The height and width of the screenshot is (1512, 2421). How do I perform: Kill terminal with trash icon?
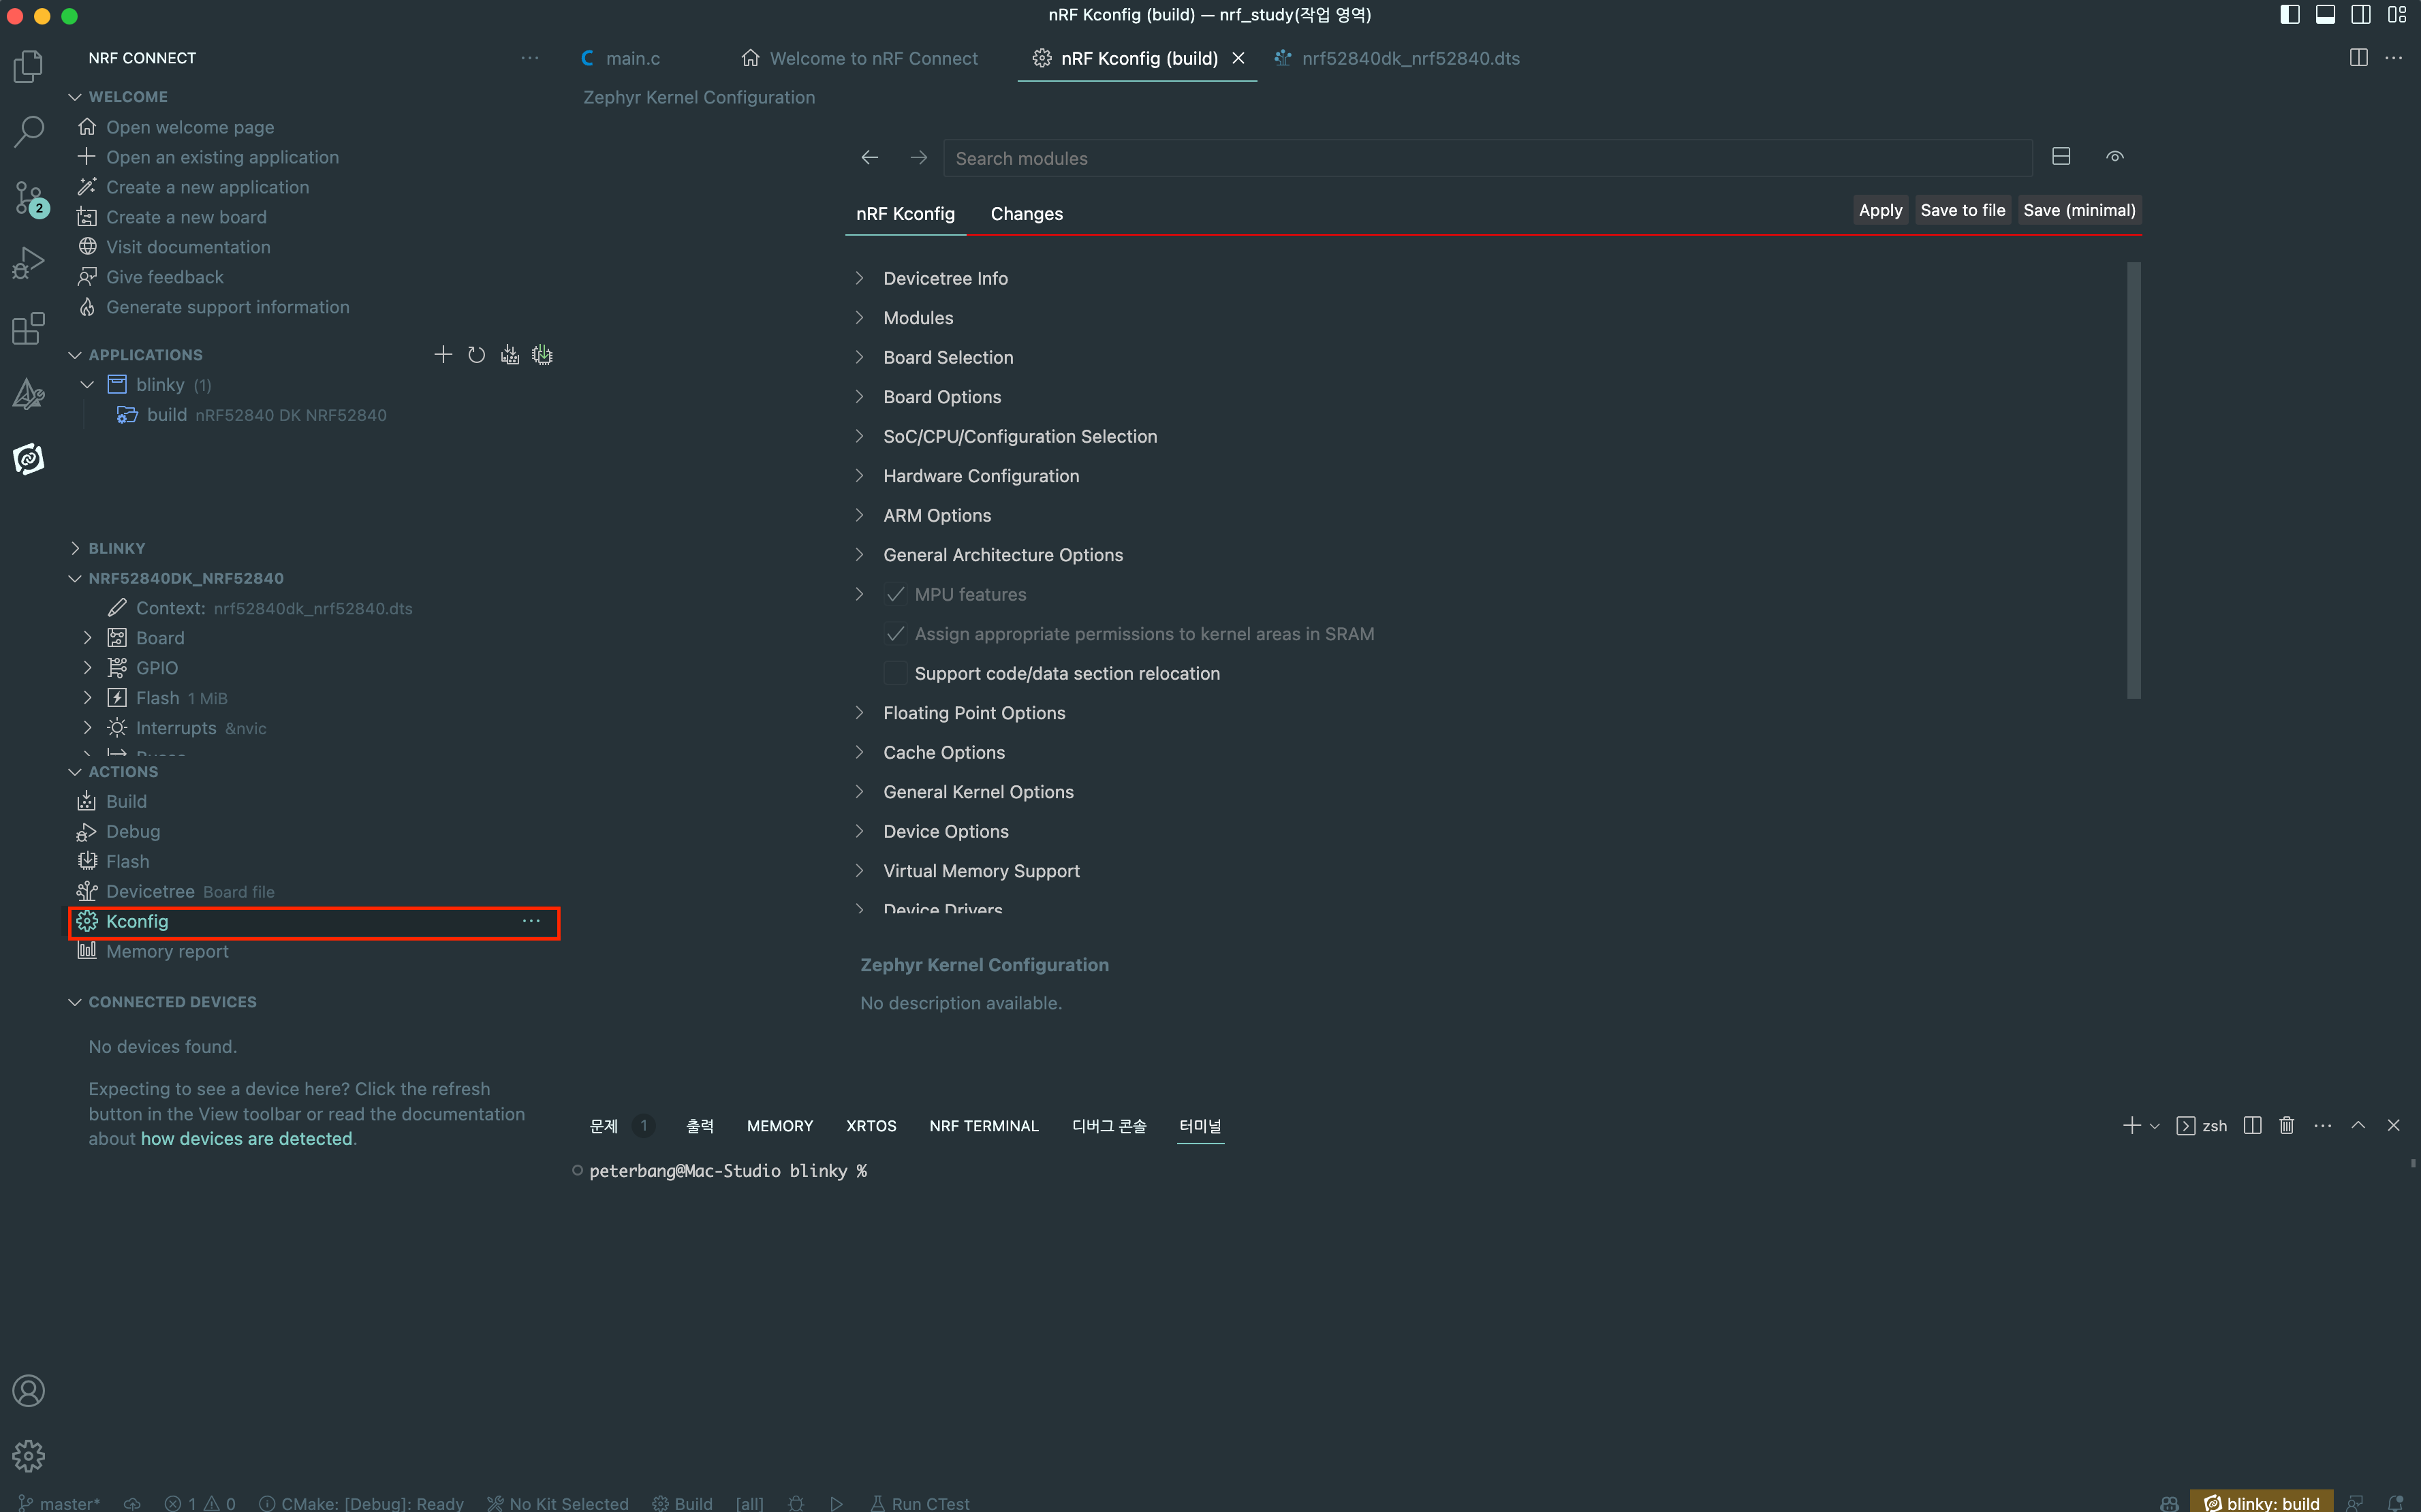click(x=2286, y=1126)
